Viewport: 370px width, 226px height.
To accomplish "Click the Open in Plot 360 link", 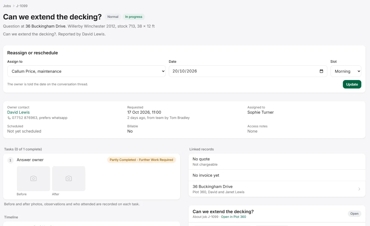I will [234, 217].
